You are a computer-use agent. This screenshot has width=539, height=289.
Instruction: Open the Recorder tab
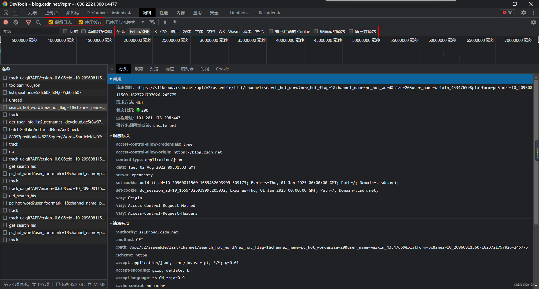[x=269, y=13]
